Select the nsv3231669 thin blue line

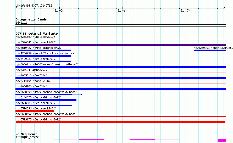coord(120,39)
